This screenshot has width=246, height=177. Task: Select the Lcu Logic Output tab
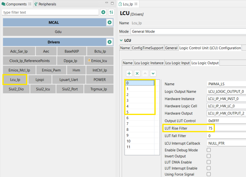coord(205,63)
